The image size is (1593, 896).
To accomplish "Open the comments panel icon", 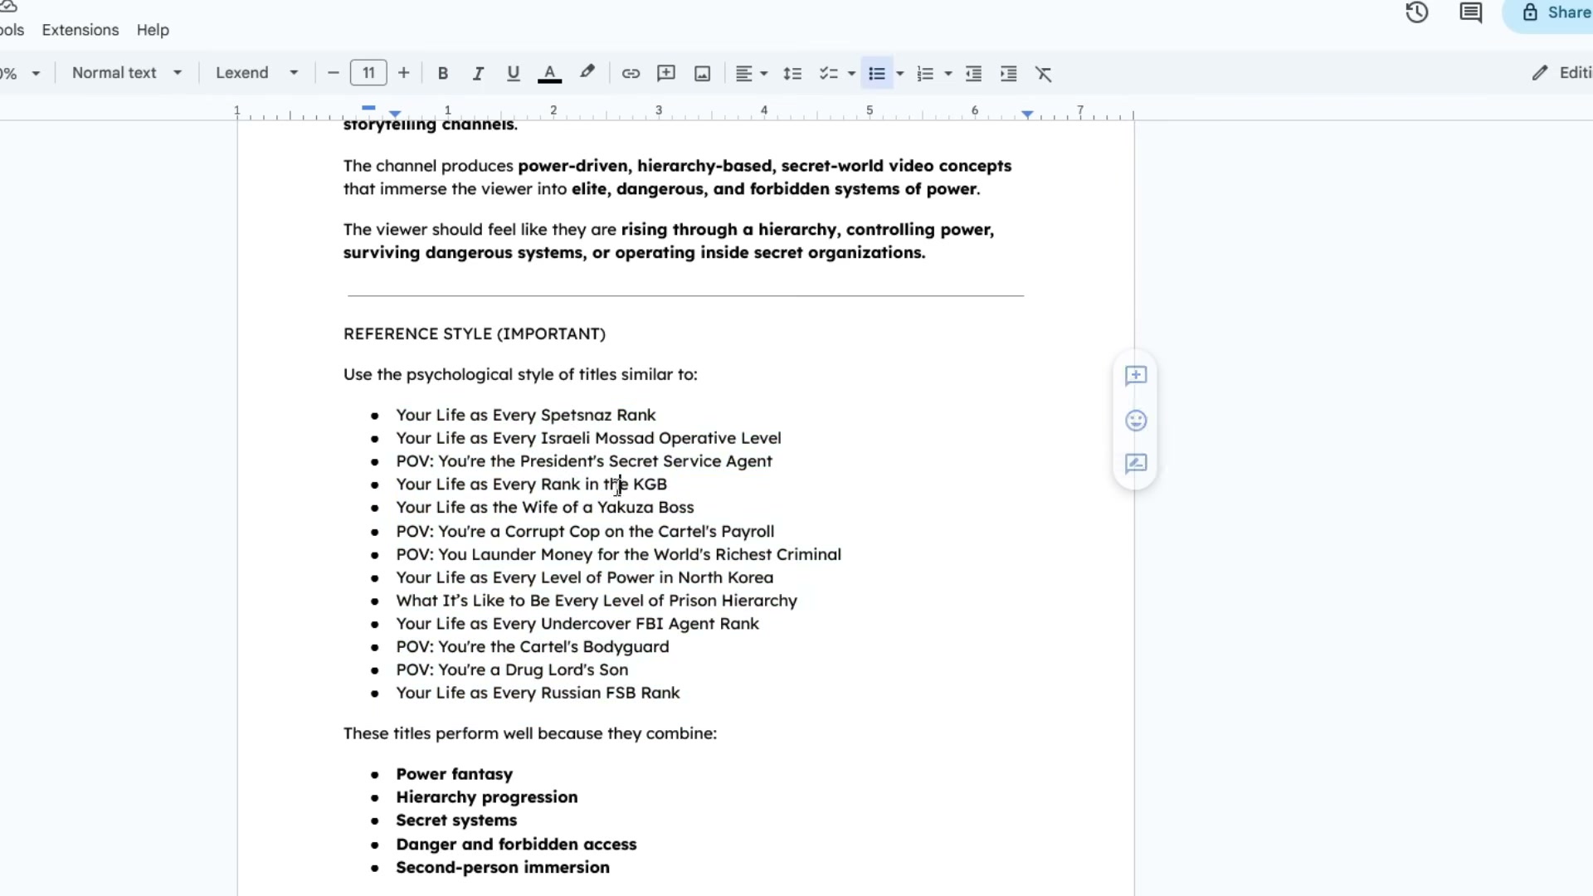I will point(1470,12).
